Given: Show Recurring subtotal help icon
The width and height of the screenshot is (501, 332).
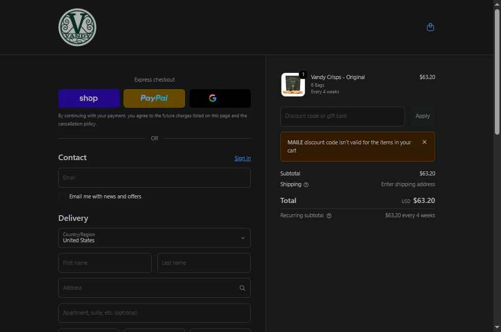Looking at the screenshot, I should point(329,216).
